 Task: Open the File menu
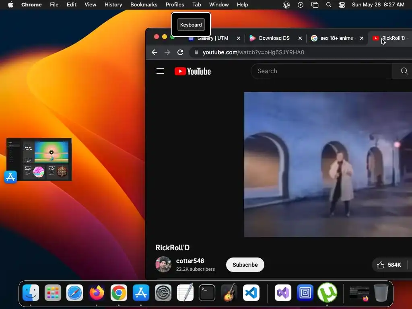[x=54, y=5]
